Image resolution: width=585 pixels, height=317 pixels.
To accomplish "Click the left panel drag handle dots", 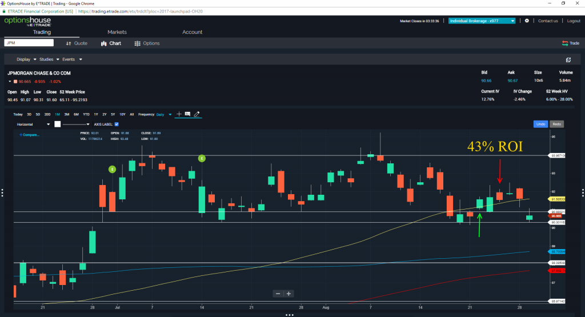I will 2,192.
